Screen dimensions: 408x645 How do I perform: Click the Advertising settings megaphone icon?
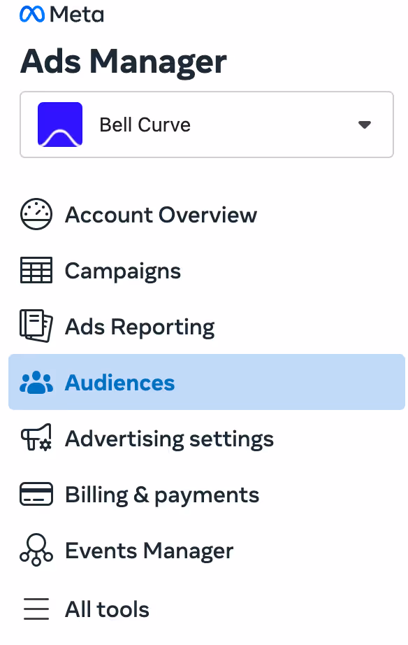[x=36, y=438]
